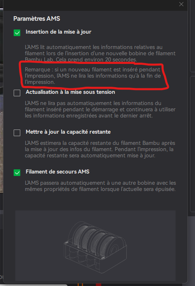Disable the Filament de secours AMS checkbox

click(x=17, y=173)
